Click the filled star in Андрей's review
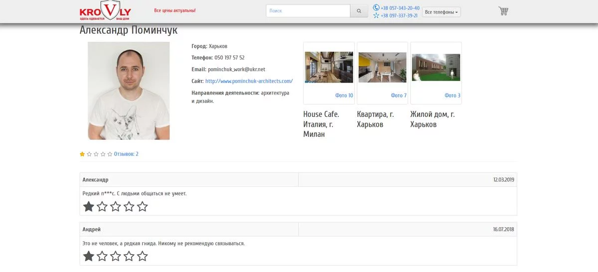Viewport: 598px width, 272px height. click(88, 256)
